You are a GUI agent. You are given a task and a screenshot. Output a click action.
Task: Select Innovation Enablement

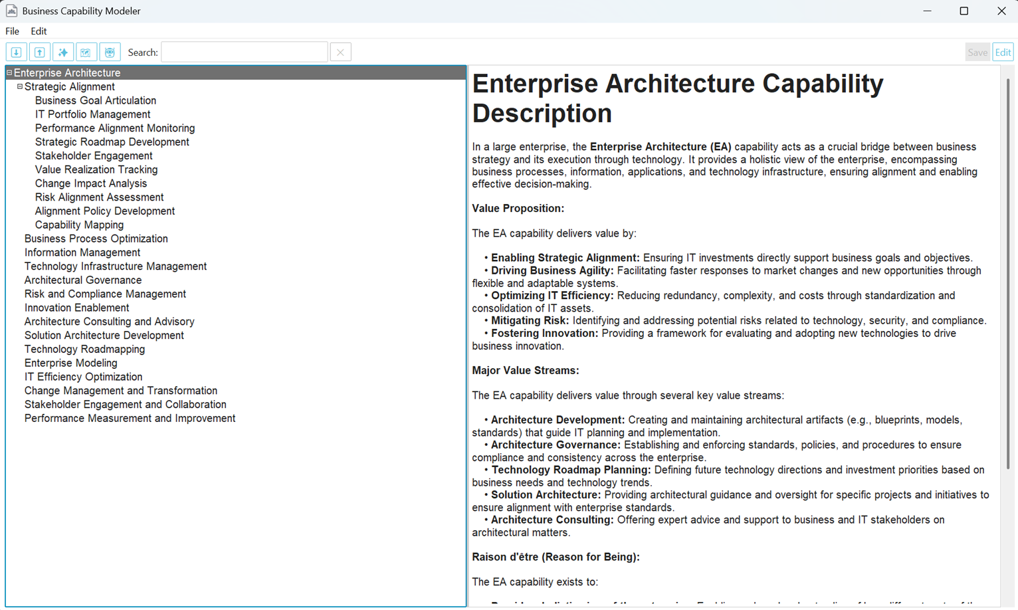(77, 308)
